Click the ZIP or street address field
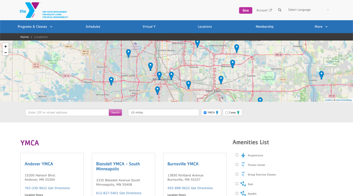Screen dimensions: 353x196 [x=67, y=112]
